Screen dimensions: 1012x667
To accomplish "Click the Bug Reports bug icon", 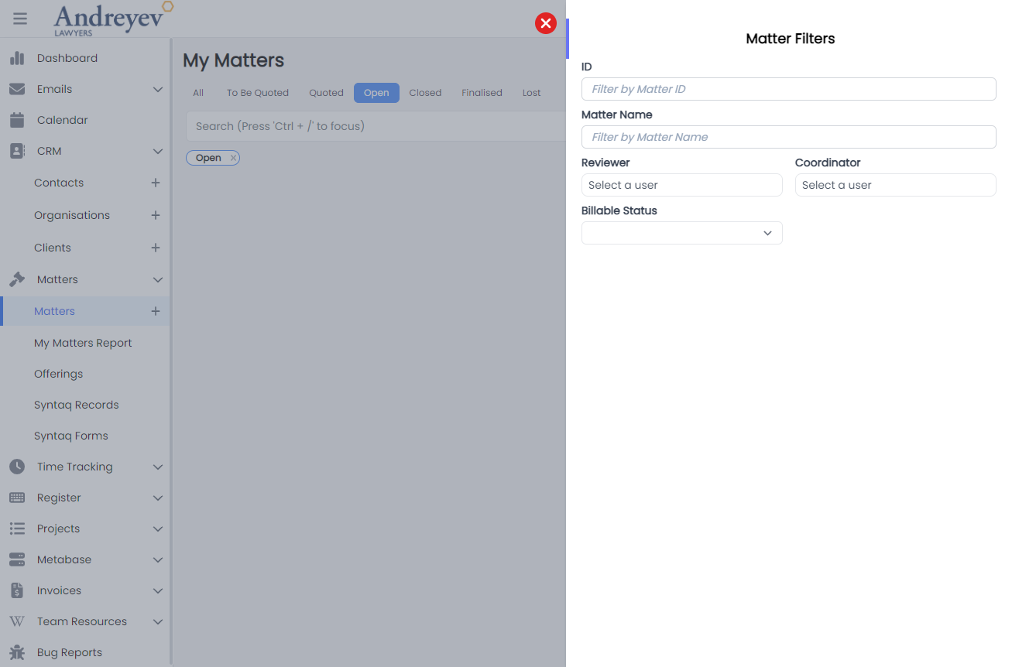I will pos(17,652).
